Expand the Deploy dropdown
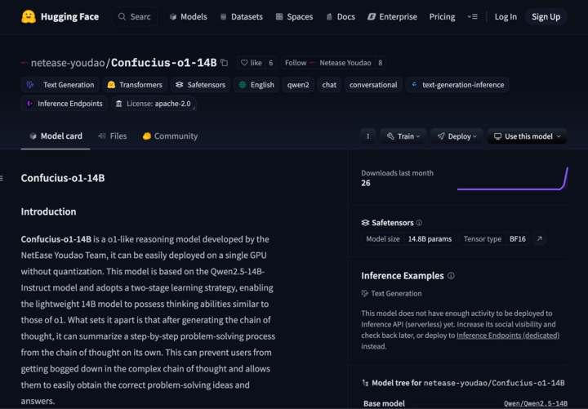 [x=457, y=136]
